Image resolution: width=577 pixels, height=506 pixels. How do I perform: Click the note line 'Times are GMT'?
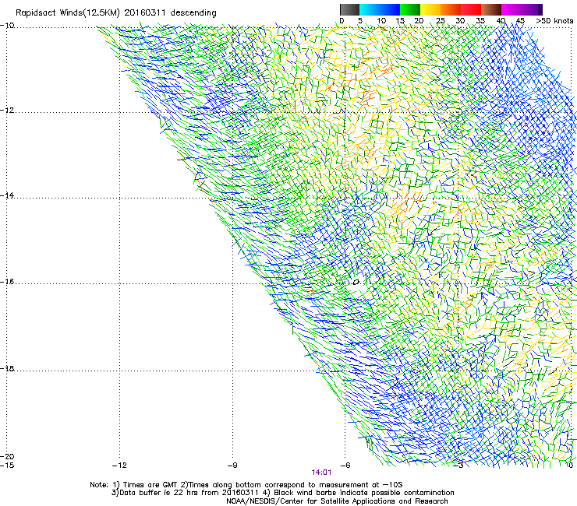(x=150, y=485)
